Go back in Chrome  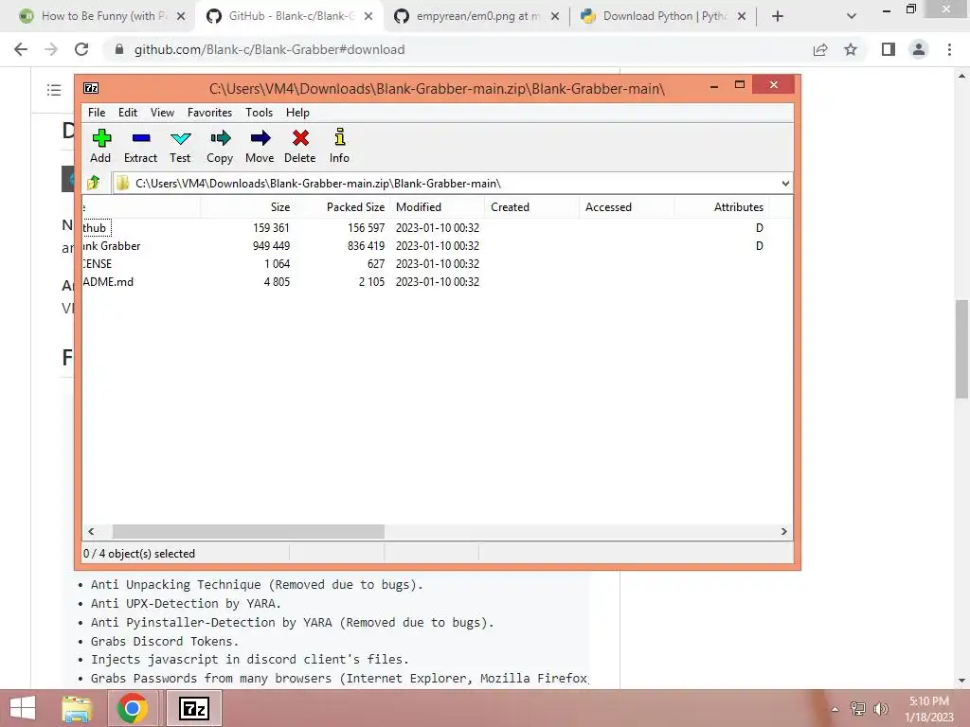pyautogui.click(x=21, y=49)
